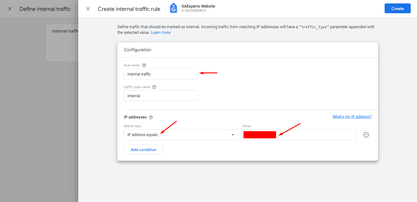Image resolution: width=417 pixels, height=202 pixels.
Task: Open the Rule name help tooltip
Action: click(x=144, y=65)
